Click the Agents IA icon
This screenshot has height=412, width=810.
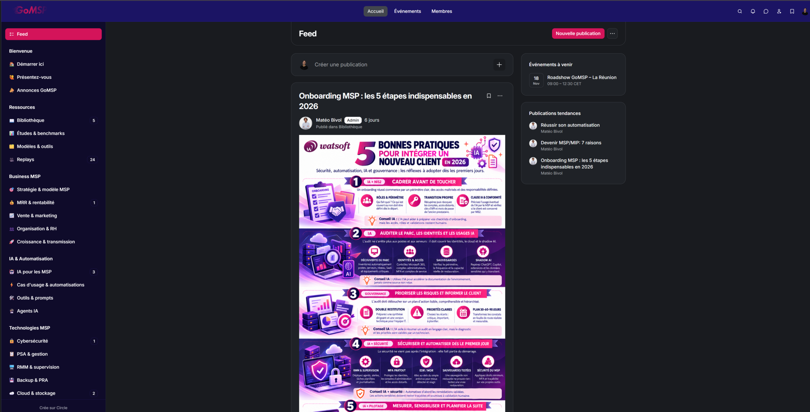(x=12, y=311)
